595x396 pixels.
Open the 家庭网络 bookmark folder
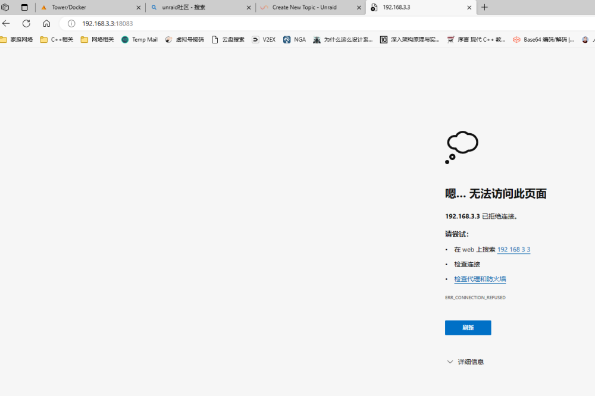click(x=17, y=39)
